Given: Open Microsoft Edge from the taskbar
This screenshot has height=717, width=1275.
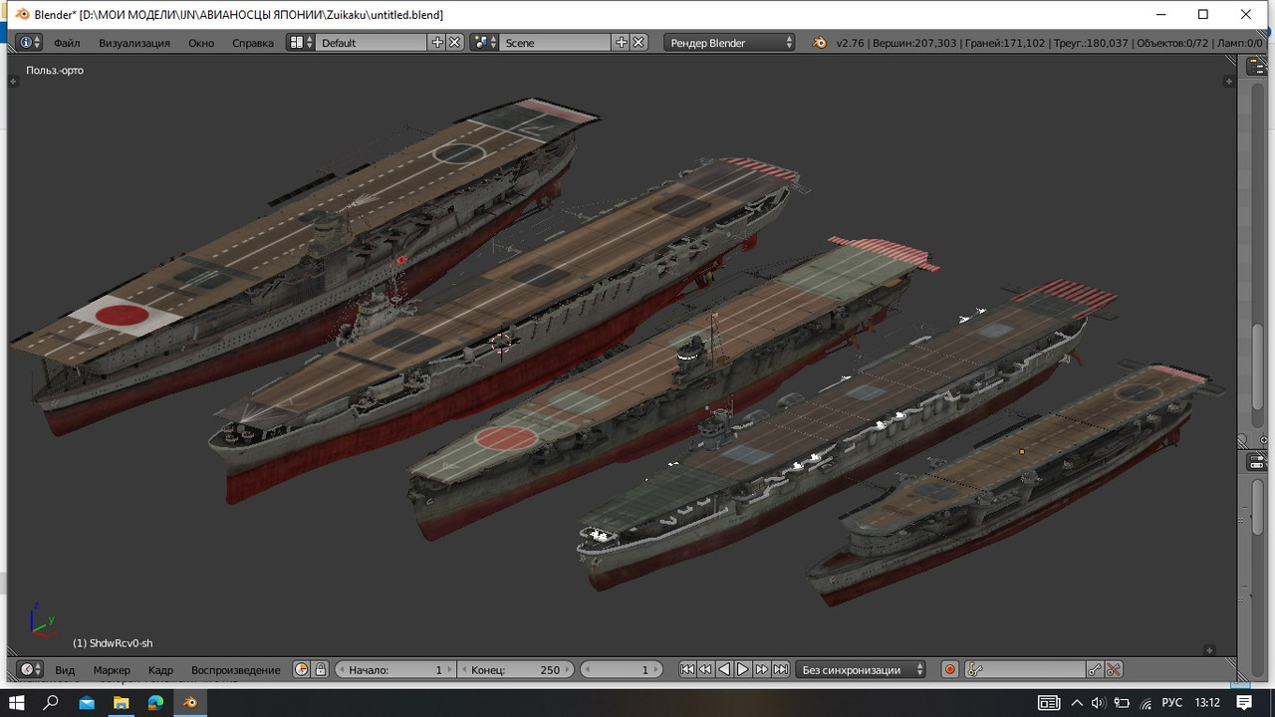Looking at the screenshot, I should pyautogui.click(x=155, y=703).
